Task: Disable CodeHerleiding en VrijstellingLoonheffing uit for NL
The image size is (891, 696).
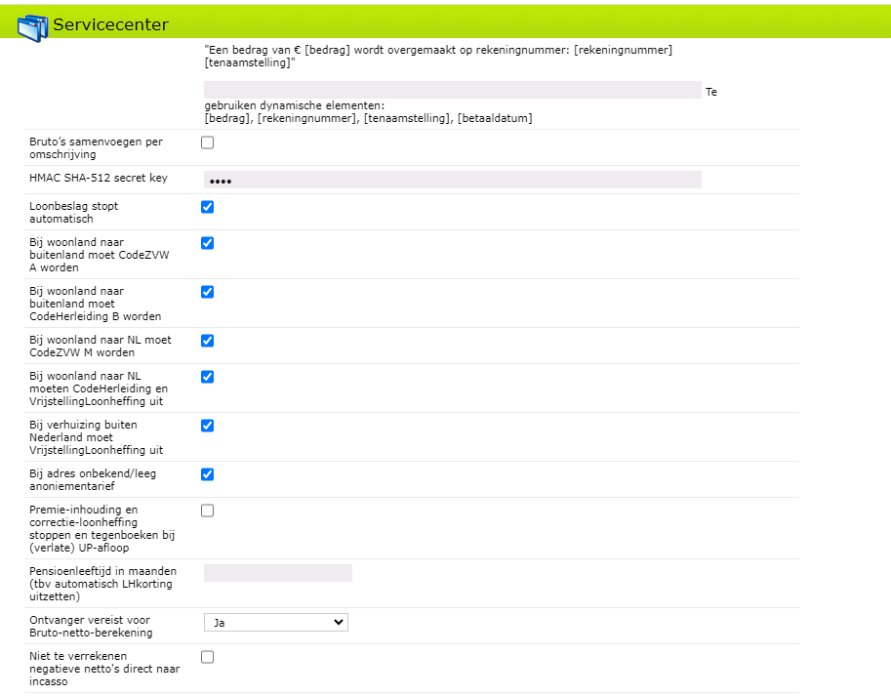Action: 207,377
